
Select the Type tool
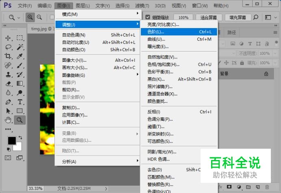19,102
